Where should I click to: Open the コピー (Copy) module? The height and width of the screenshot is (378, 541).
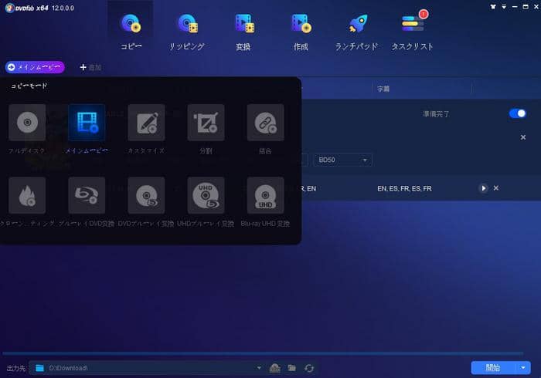131,31
